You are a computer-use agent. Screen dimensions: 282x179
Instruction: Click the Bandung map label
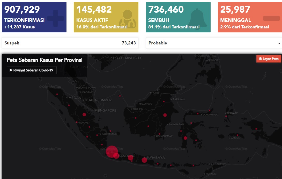[127, 156]
